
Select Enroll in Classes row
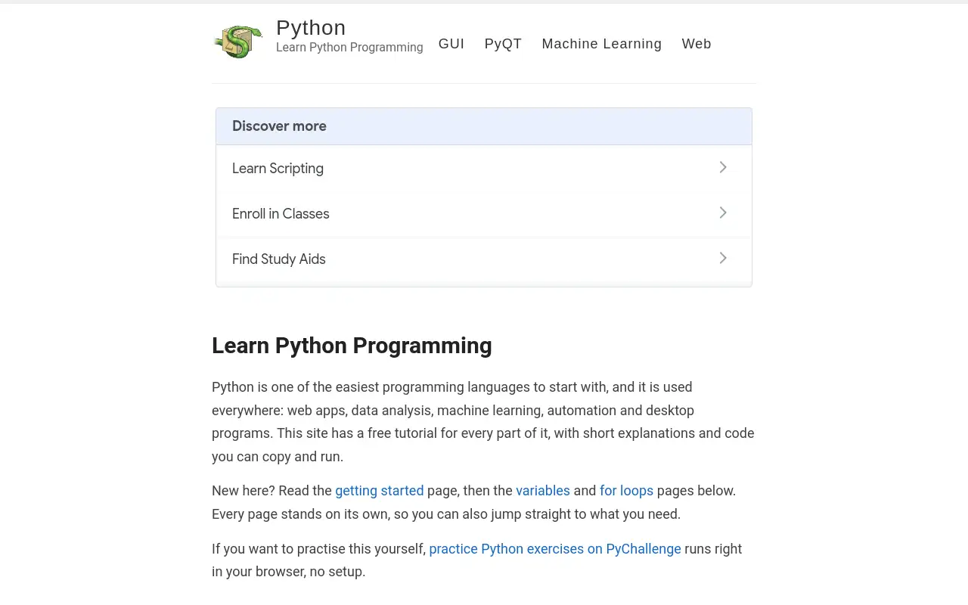point(484,213)
